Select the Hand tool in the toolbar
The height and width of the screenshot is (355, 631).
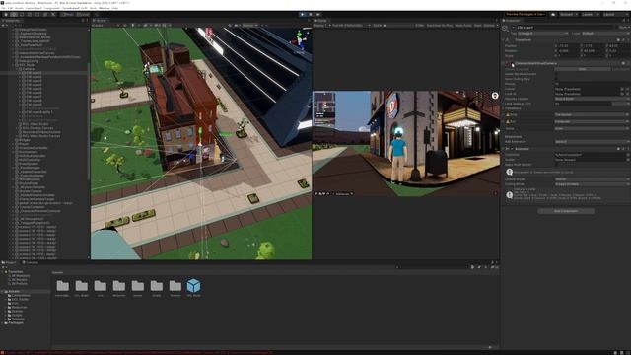coord(6,14)
